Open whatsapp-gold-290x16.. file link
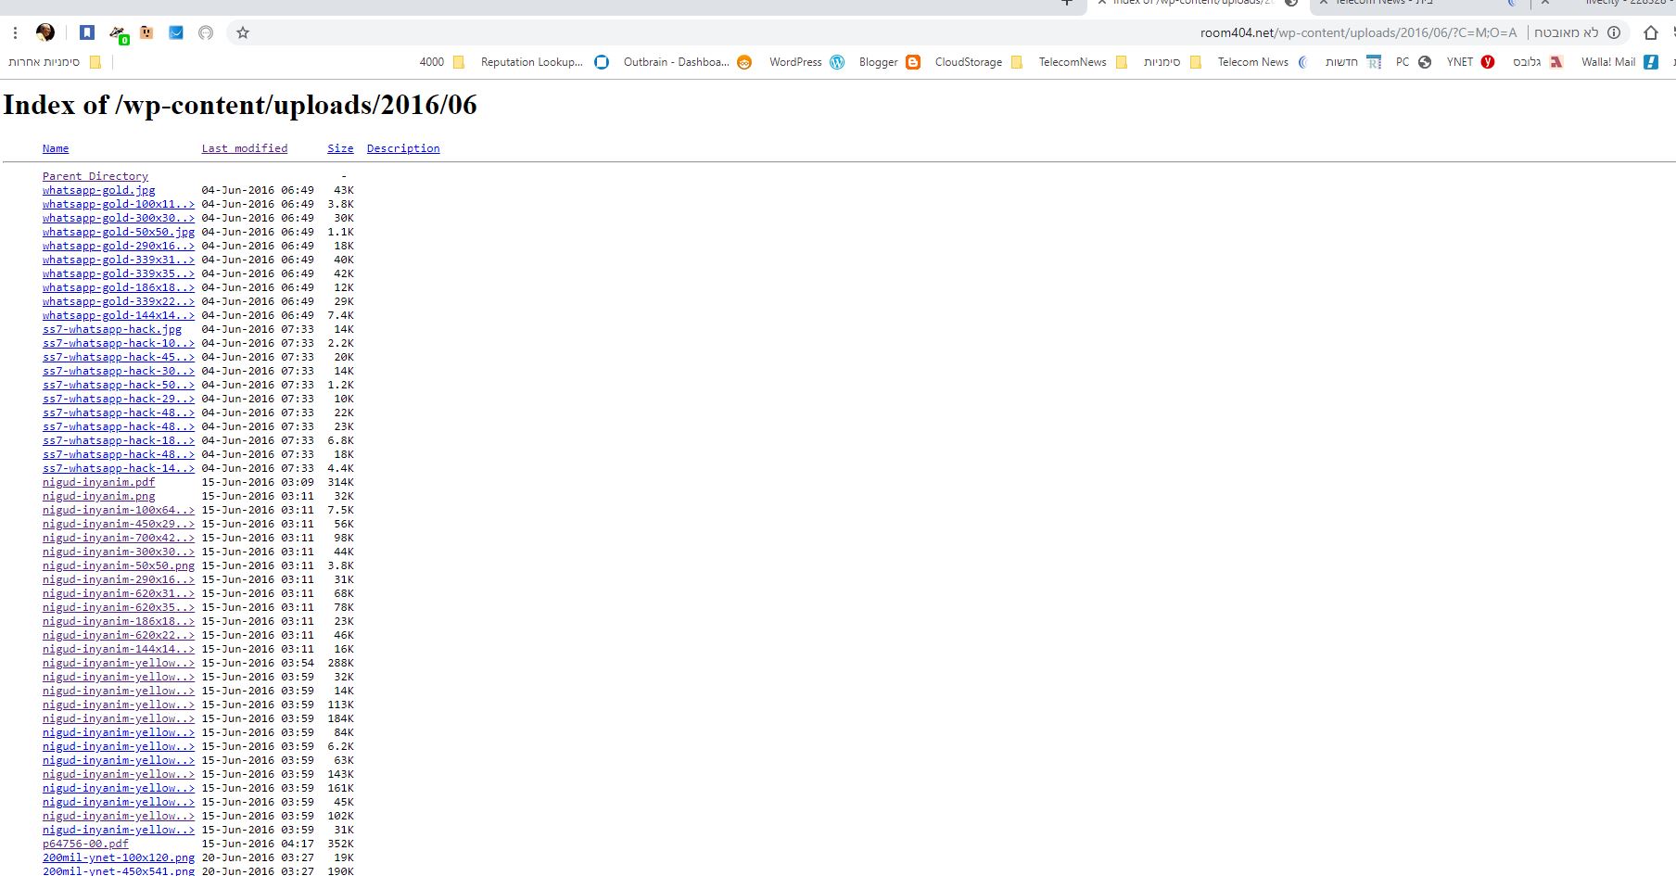 [x=119, y=246]
